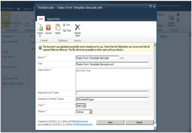Click the Status column header in background

(163, 37)
